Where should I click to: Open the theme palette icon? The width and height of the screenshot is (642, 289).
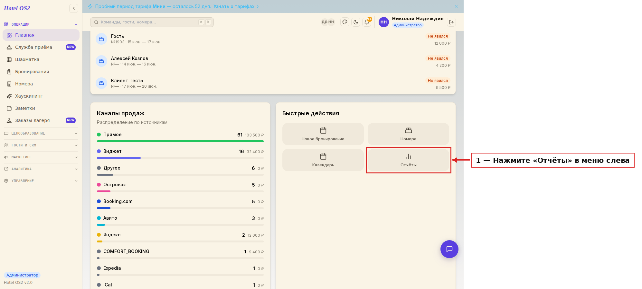pos(345,22)
